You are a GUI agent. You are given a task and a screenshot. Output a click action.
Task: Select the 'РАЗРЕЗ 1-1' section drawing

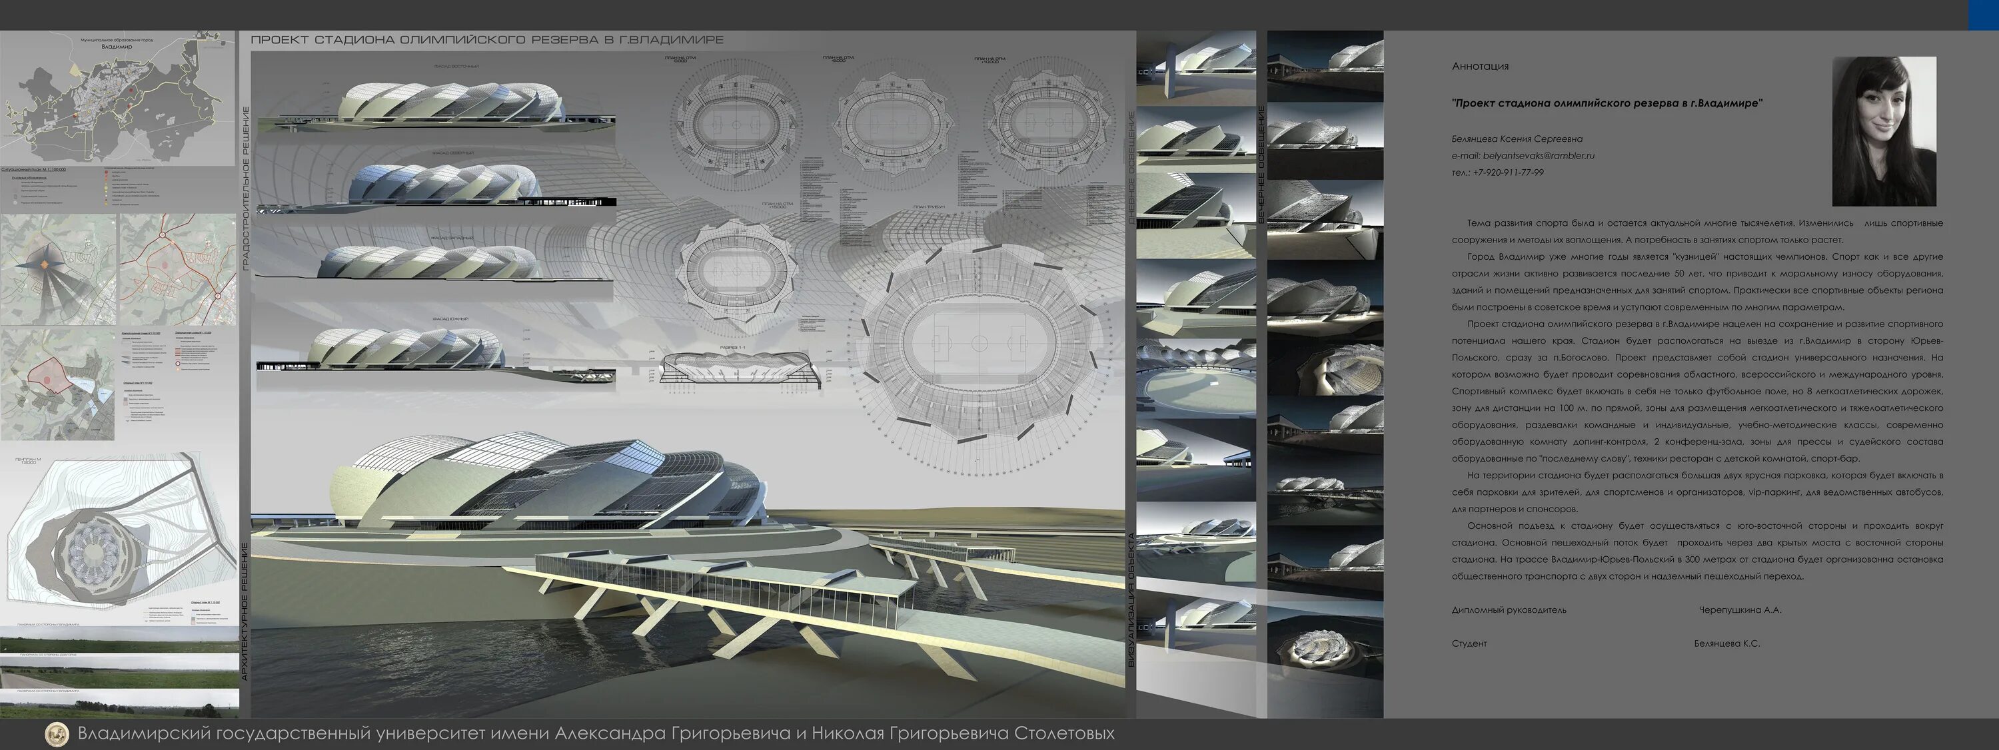click(x=740, y=369)
